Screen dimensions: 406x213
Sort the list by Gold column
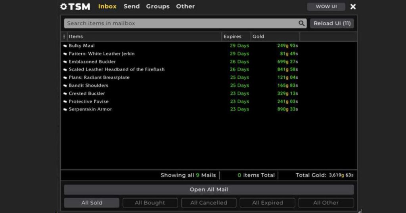[275, 36]
